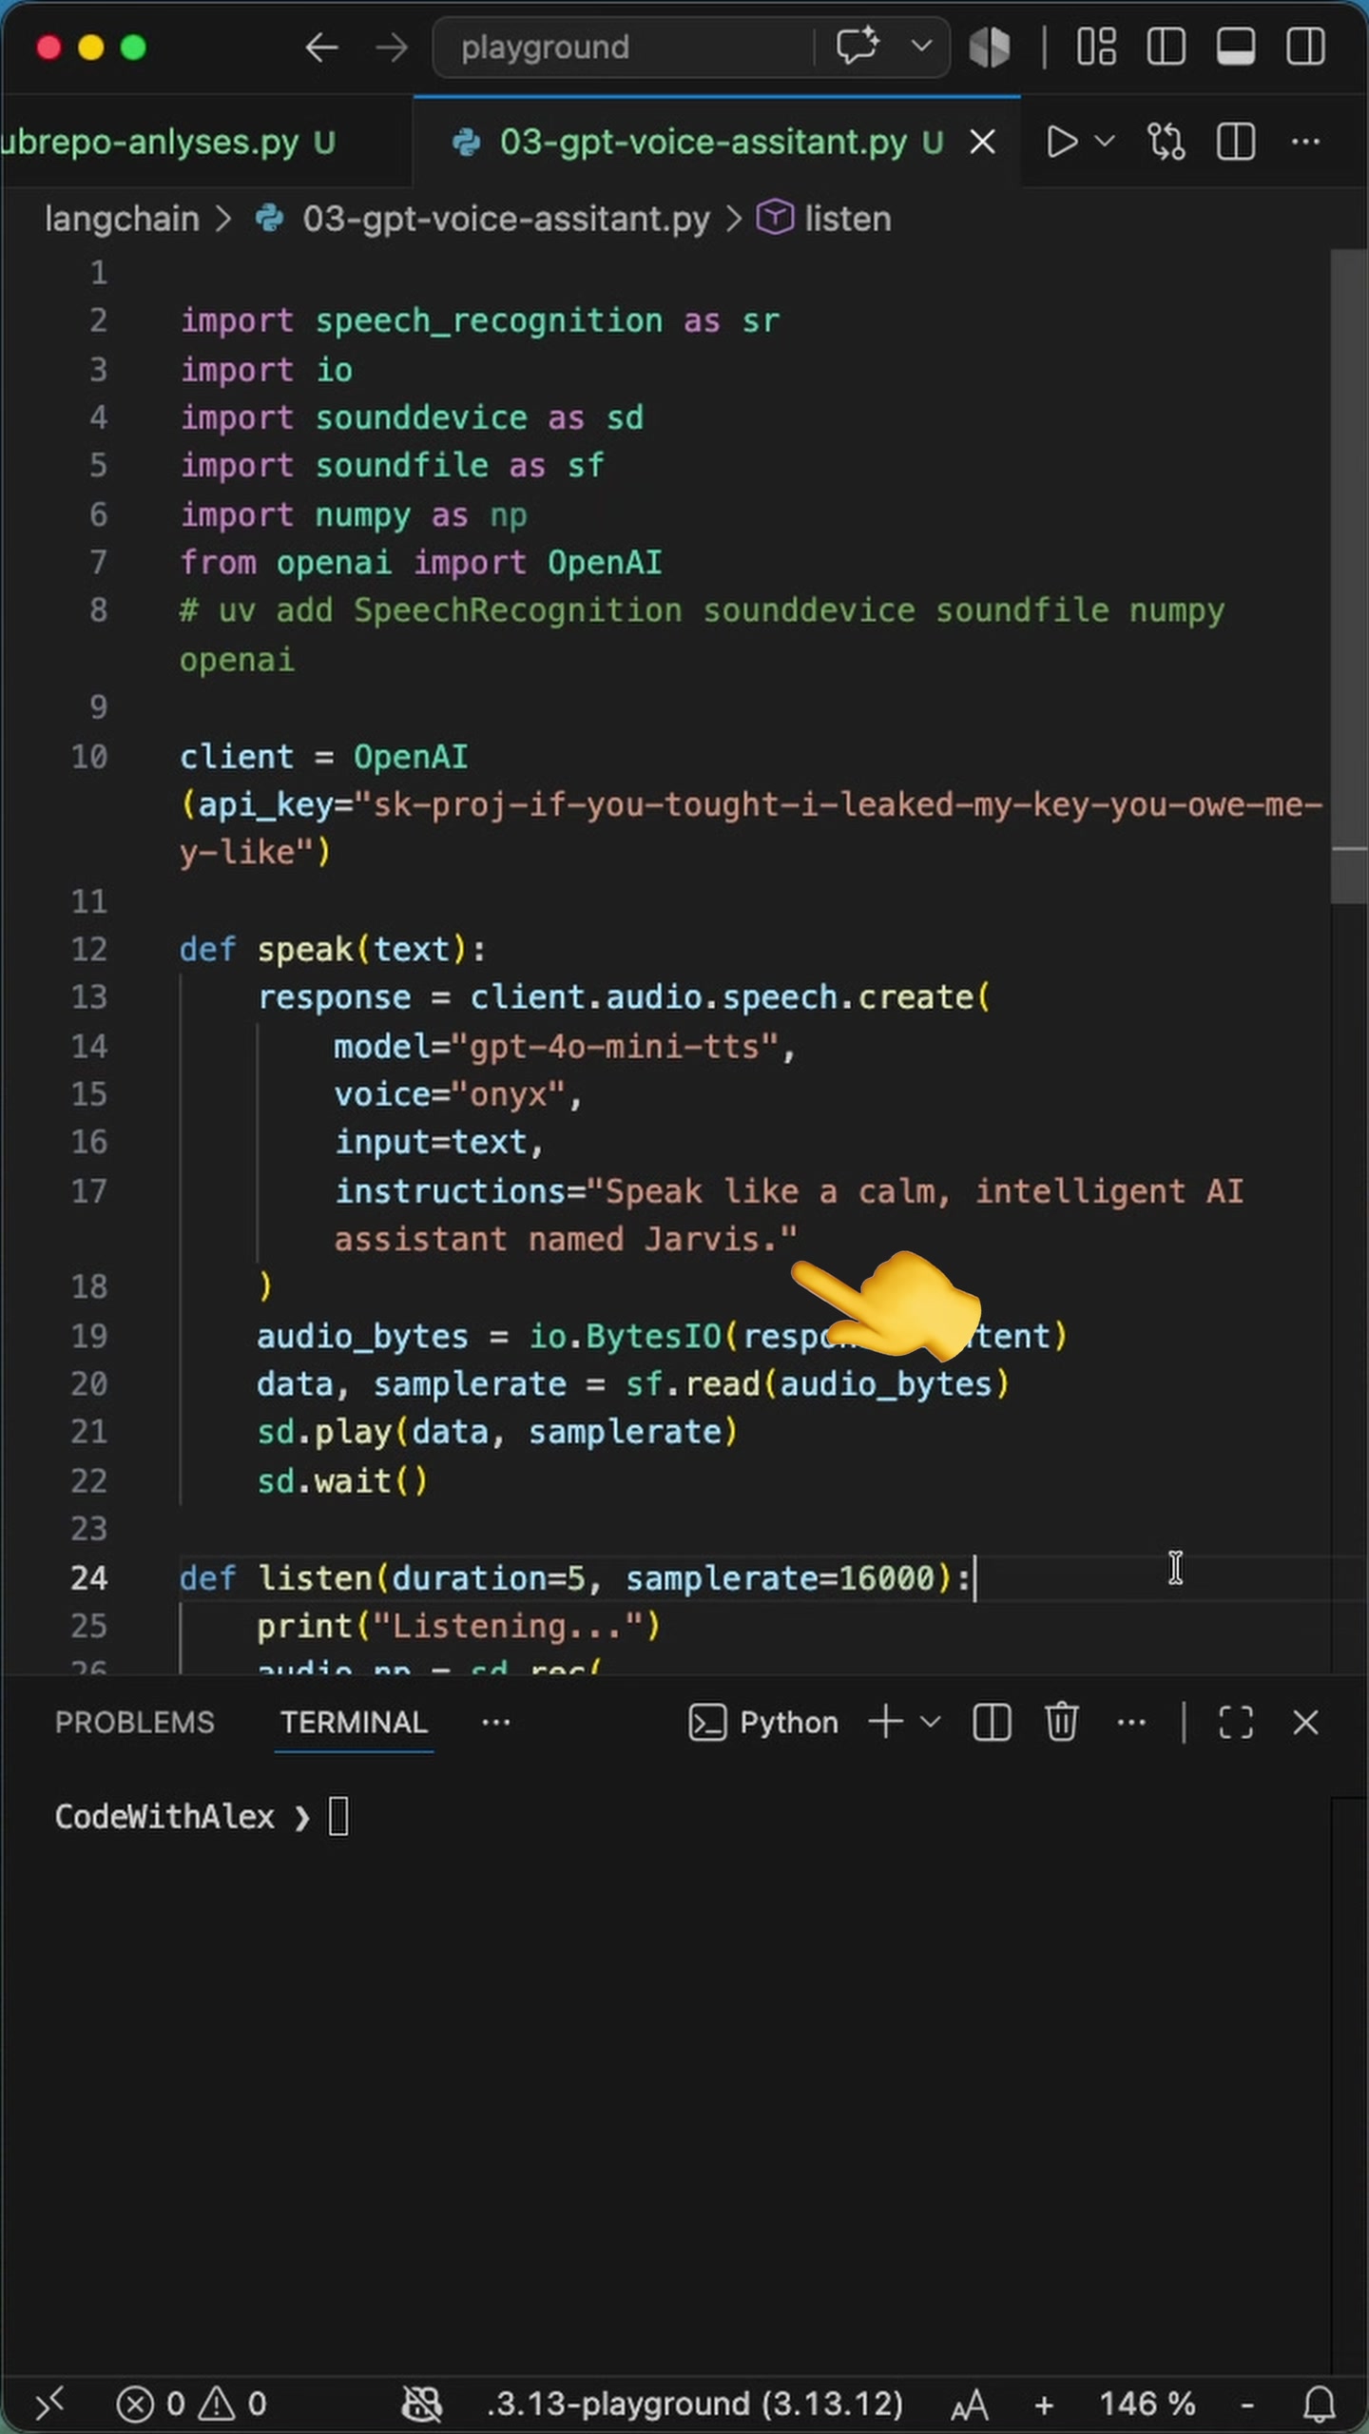Go forward with the right arrow
Screen dimensions: 1369x2434
391,47
